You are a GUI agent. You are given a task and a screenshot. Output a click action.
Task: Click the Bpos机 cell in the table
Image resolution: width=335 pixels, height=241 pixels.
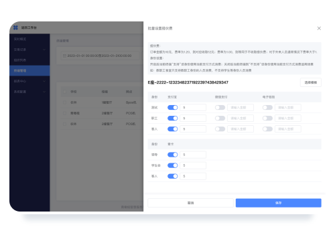(131, 102)
